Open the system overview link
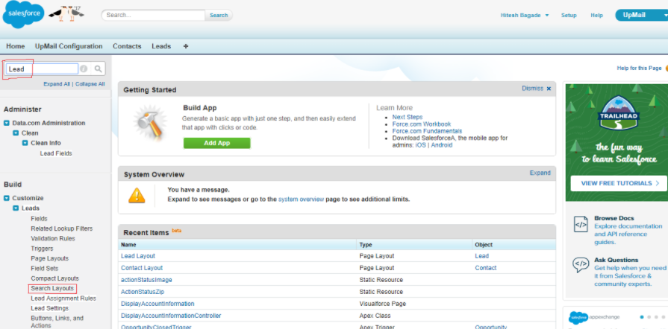668x329 pixels. point(302,199)
